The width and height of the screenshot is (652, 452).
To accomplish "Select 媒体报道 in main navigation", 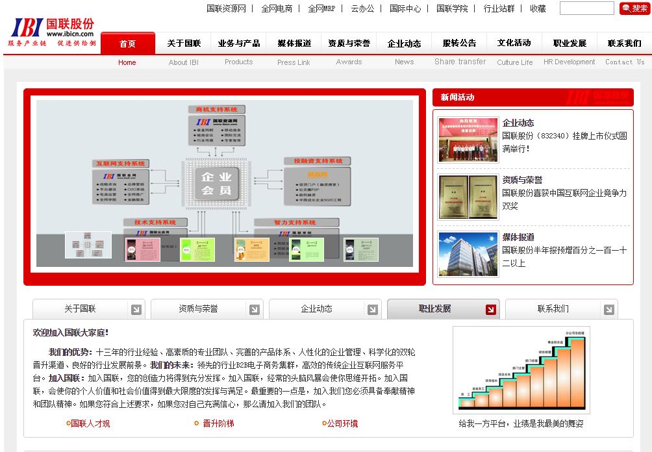I will coord(294,44).
